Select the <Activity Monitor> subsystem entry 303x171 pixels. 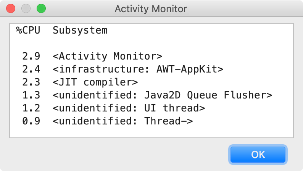[x=107, y=56]
